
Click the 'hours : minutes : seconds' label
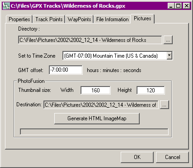pyautogui.click(x=114, y=70)
